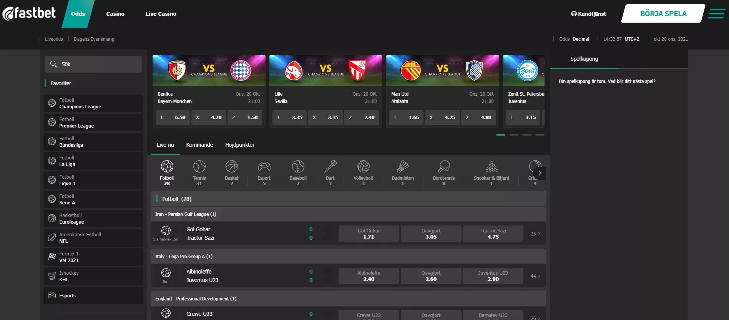The width and height of the screenshot is (729, 320).
Task: Expand 25 more markets for Gol Gohar
Action: pyautogui.click(x=535, y=234)
